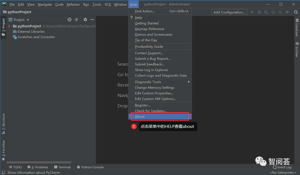Image resolution: width=300 pixels, height=175 pixels.
Task: Open the TODO tool window
Action: pos(15,167)
